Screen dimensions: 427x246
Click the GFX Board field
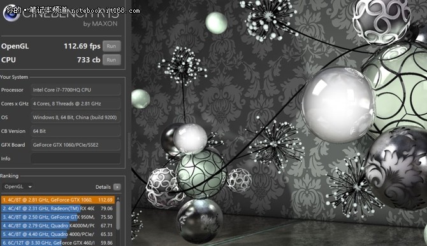click(76, 145)
